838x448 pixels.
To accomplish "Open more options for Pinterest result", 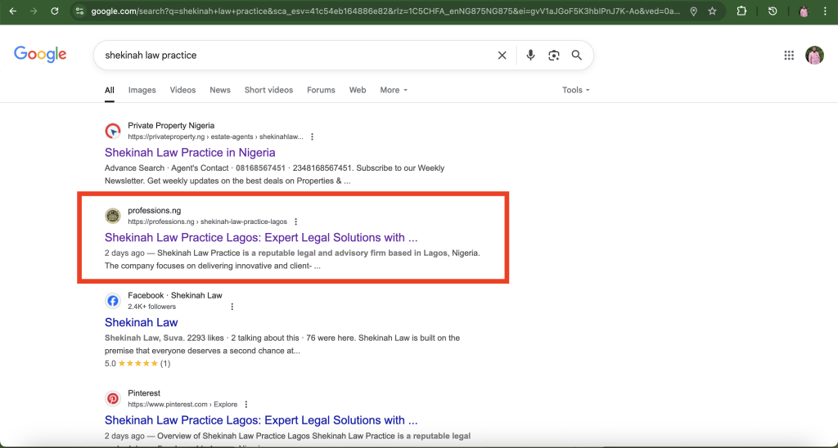I will tap(246, 404).
